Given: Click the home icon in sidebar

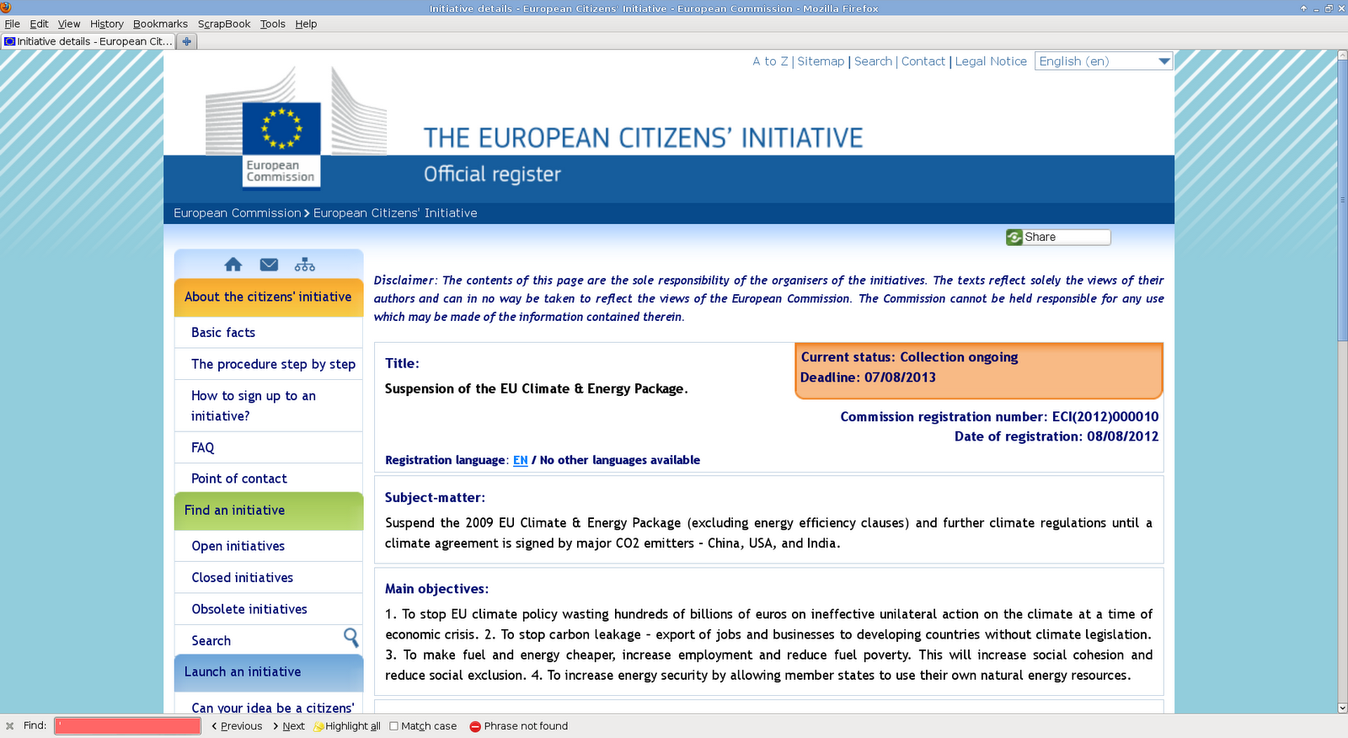Looking at the screenshot, I should (x=233, y=265).
